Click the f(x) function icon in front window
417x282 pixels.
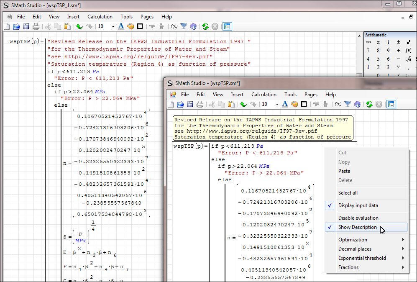click(338, 104)
